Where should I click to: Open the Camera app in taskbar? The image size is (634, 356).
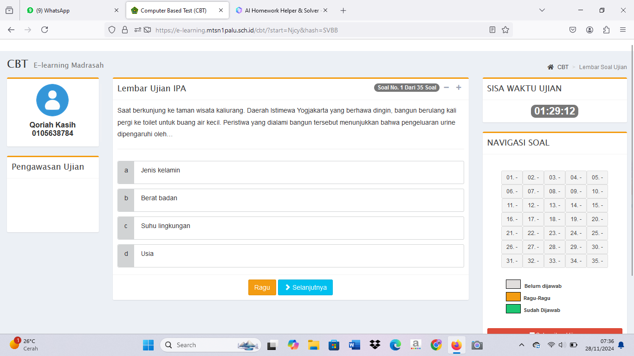tap(477, 345)
